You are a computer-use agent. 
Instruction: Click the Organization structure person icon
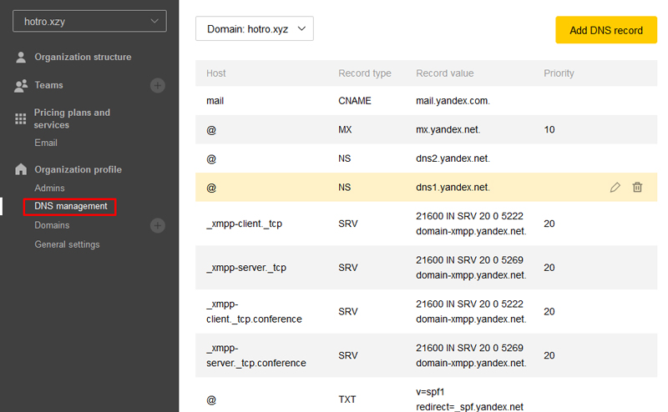[x=21, y=58]
